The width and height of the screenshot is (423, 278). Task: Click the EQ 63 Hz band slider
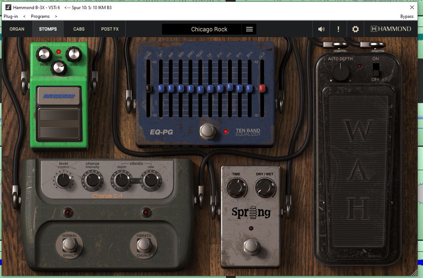pos(171,88)
